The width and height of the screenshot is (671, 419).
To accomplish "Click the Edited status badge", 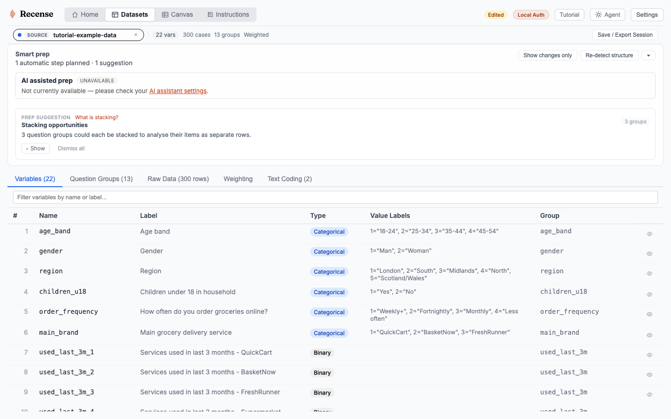I will 496,15.
